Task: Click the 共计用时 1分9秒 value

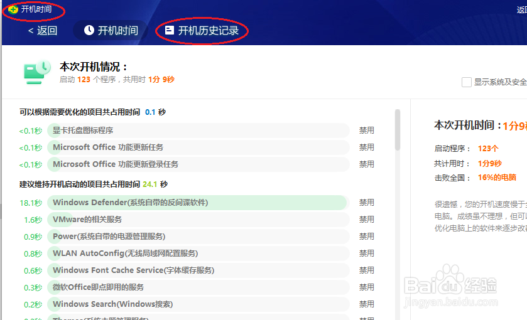Action: pyautogui.click(x=490, y=164)
